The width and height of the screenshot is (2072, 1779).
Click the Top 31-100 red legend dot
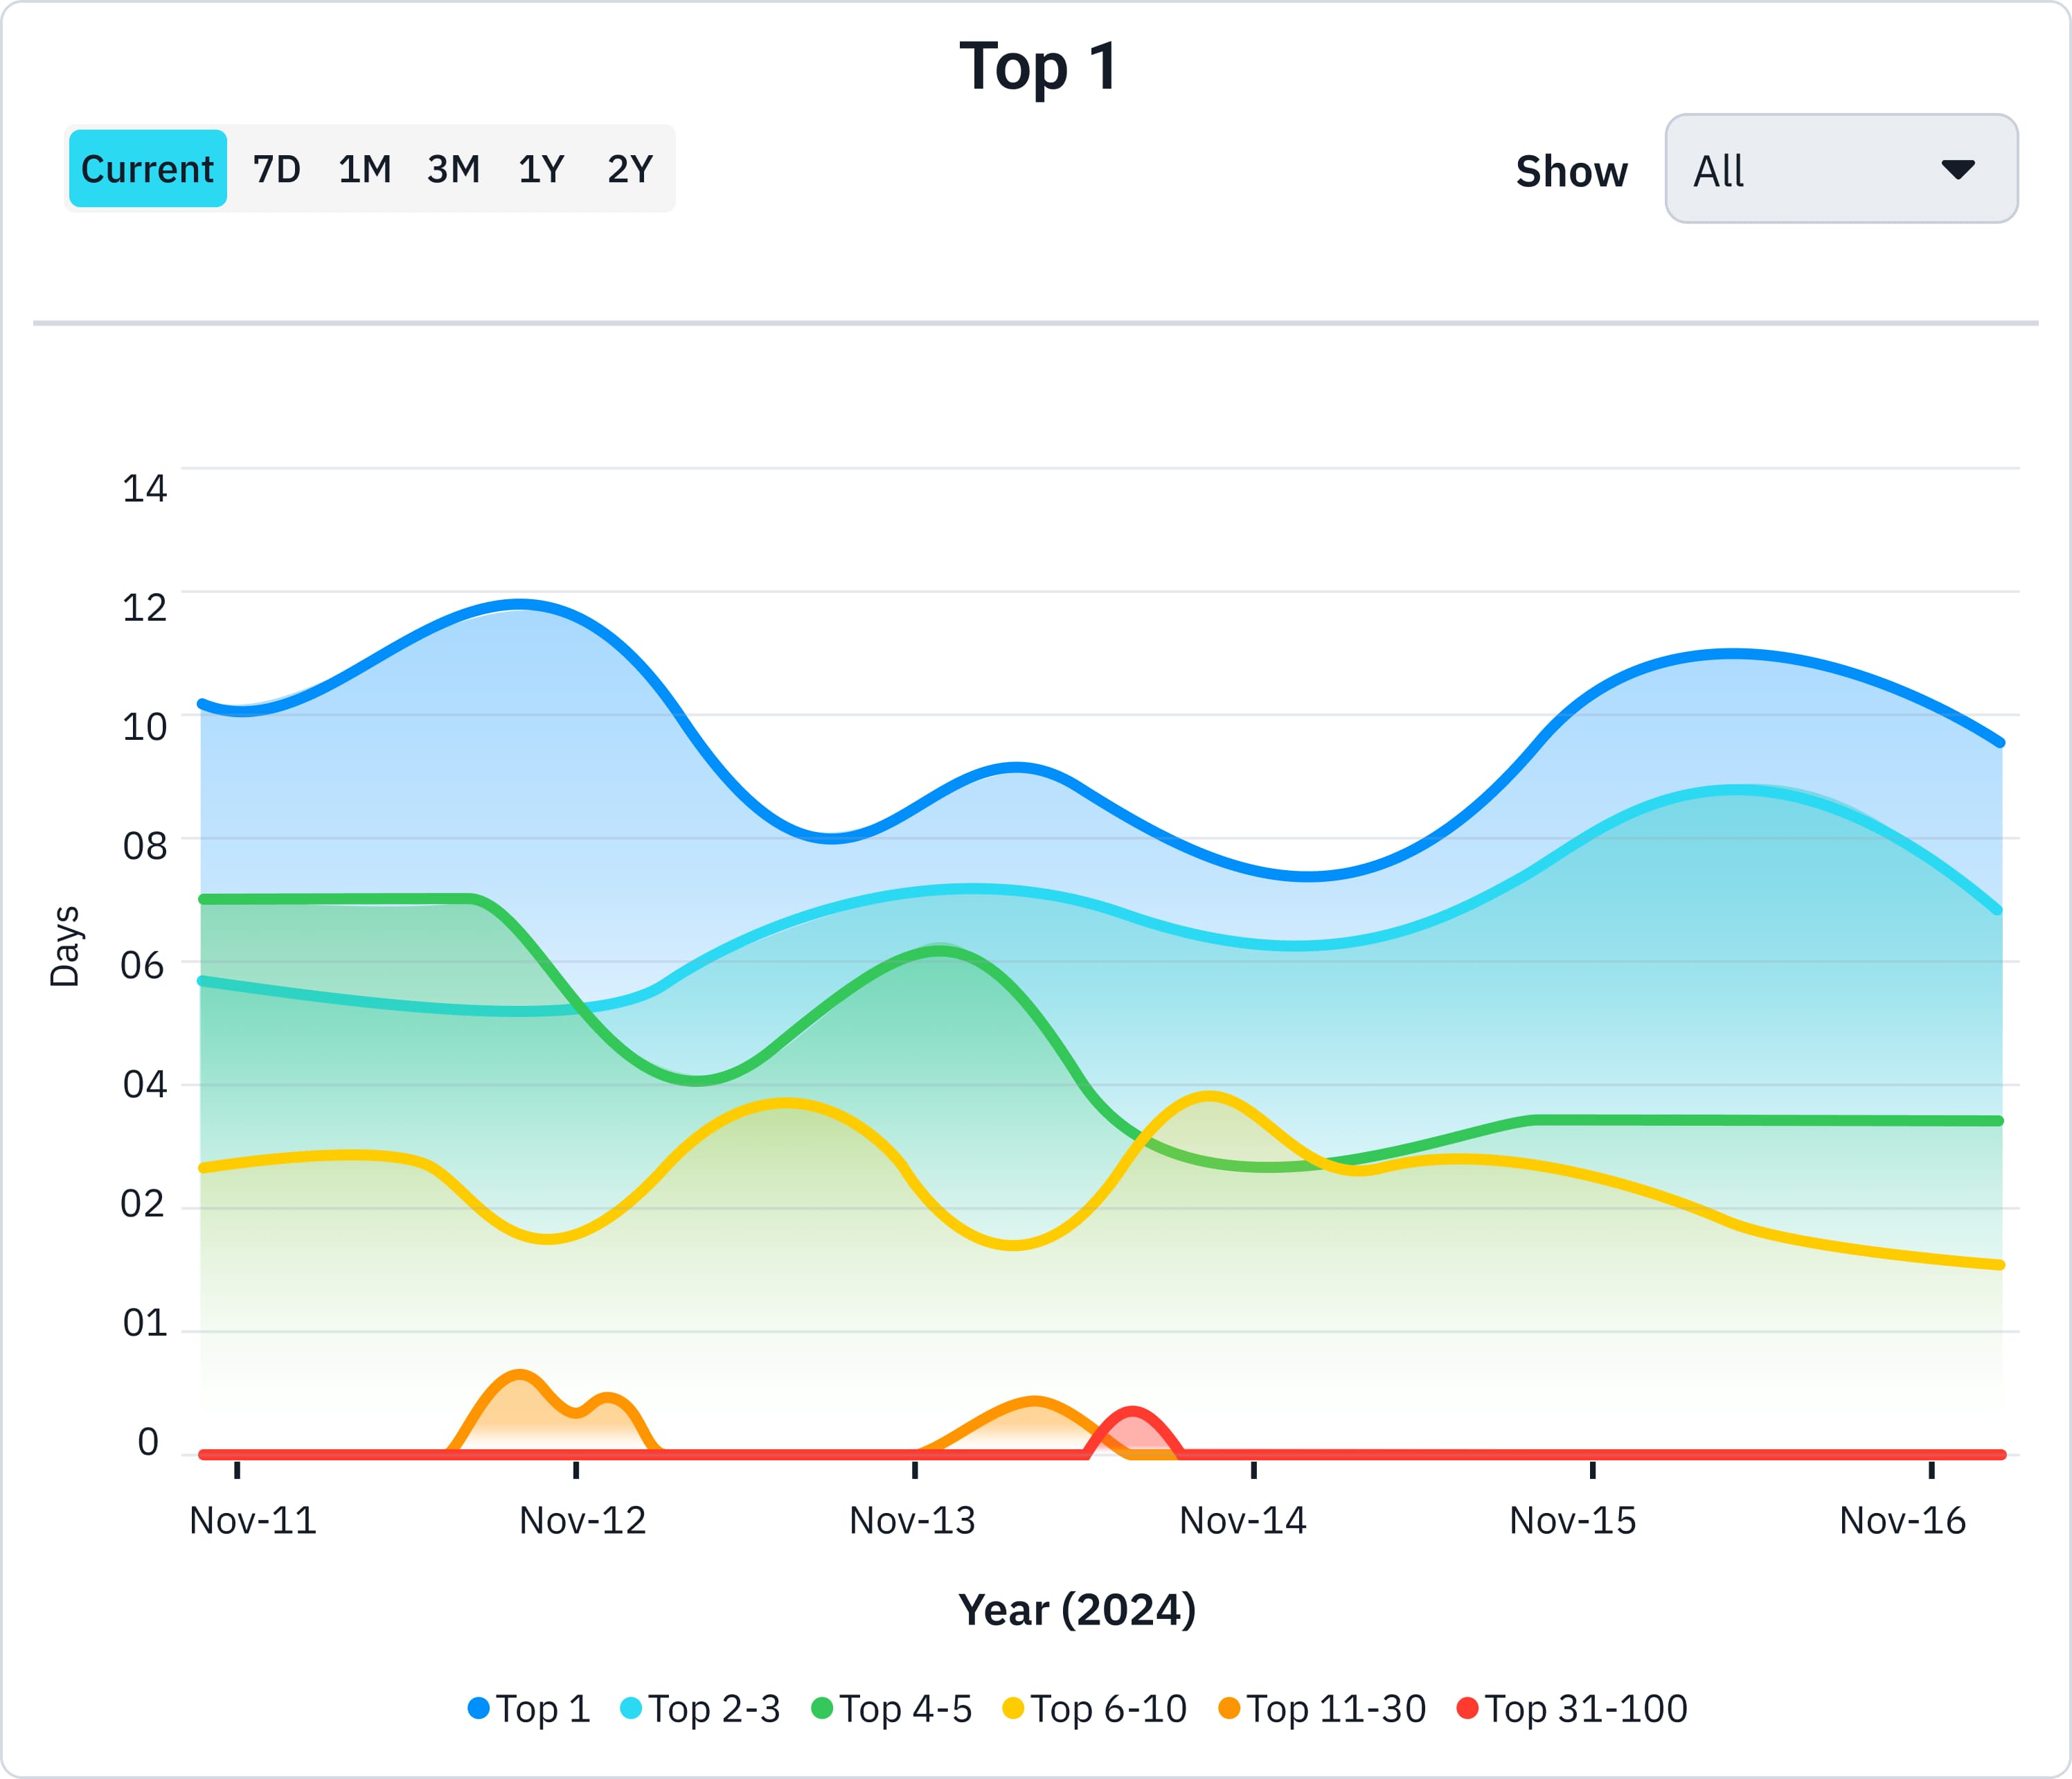(1467, 1708)
